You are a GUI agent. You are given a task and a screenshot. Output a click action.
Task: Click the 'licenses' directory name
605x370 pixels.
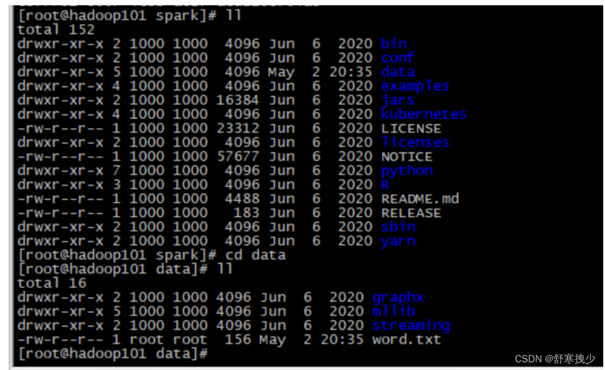(x=415, y=142)
